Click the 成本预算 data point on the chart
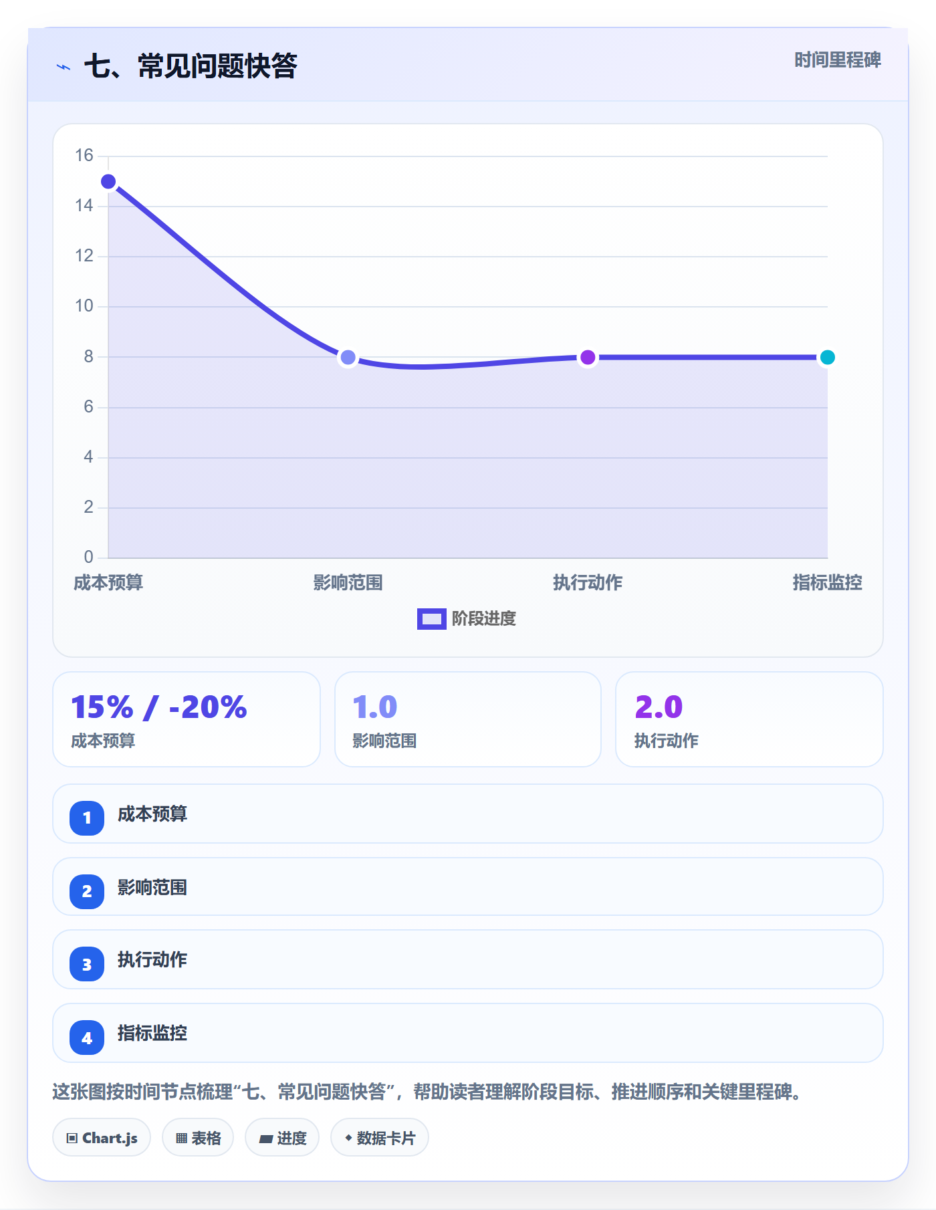The height and width of the screenshot is (1210, 936). click(108, 182)
